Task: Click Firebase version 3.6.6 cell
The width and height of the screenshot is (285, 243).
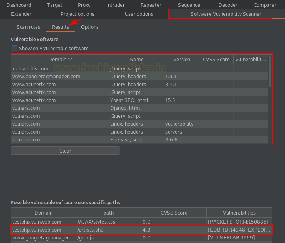Action: click(x=182, y=140)
